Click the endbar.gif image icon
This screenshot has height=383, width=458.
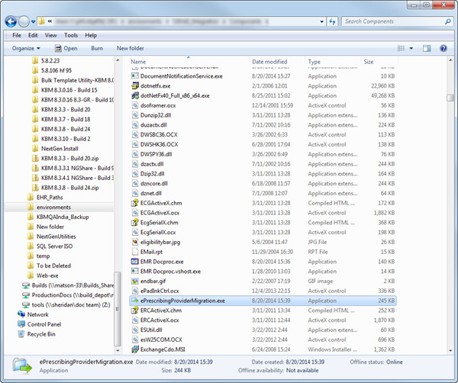[x=134, y=282]
